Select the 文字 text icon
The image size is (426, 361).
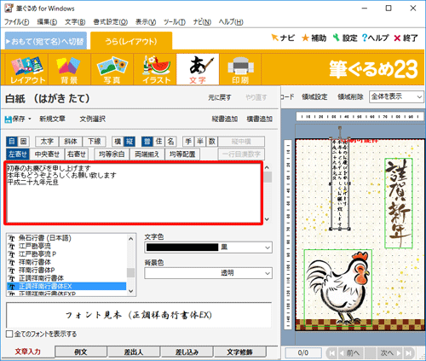(198, 70)
